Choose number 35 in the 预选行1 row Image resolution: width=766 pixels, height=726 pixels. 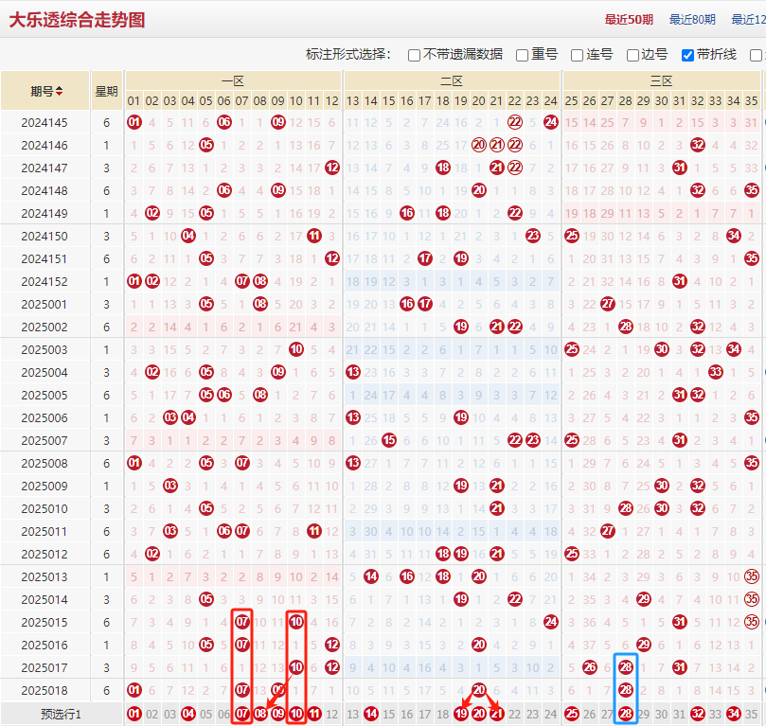coord(752,715)
